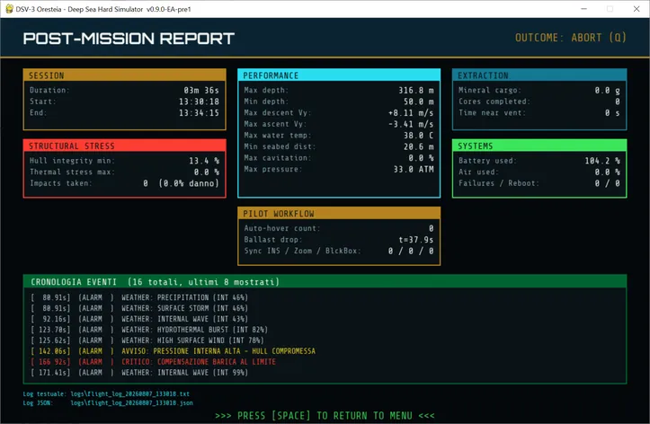Click the INTERNAL WAVE (INT 43%) event

coord(139,319)
